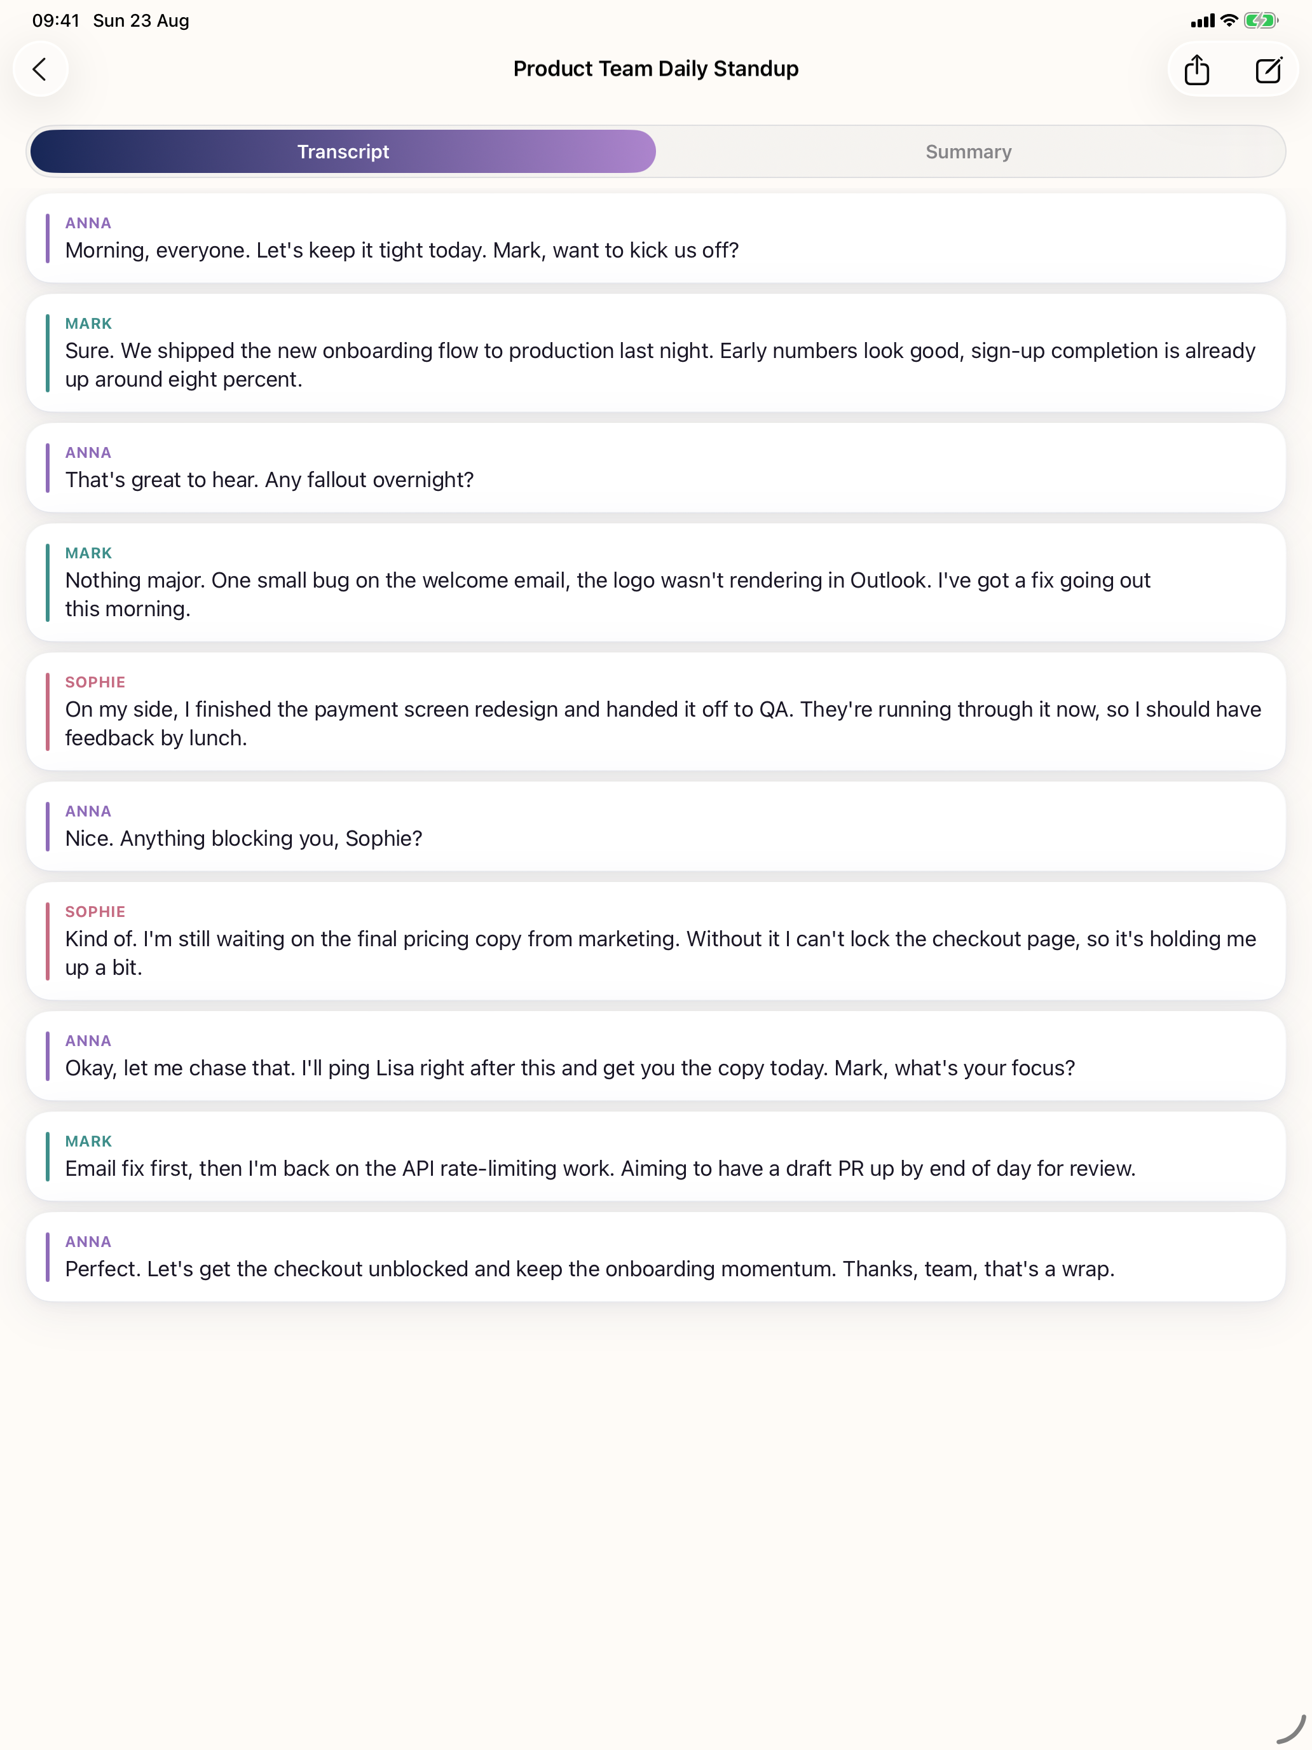1312x1750 pixels.
Task: Tap the compose edit icon
Action: [1269, 69]
